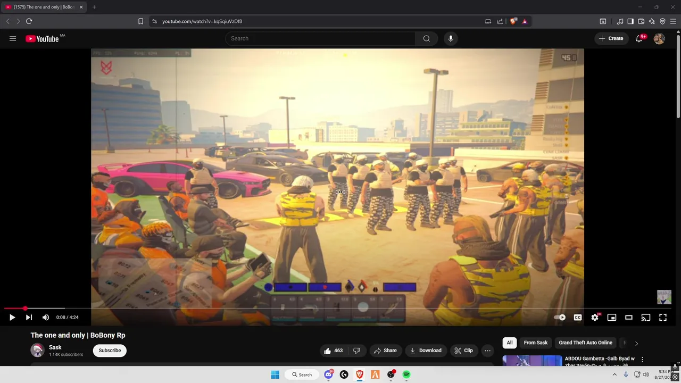Download the video

tap(426, 351)
